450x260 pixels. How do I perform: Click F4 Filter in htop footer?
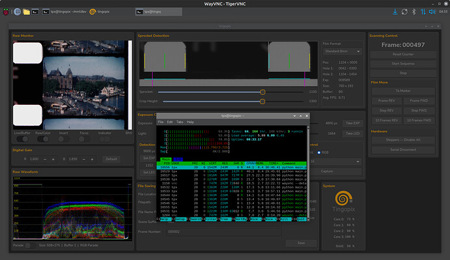click(x=211, y=220)
